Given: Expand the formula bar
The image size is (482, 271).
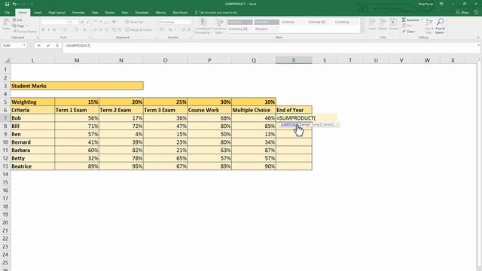Looking at the screenshot, I should click(478, 45).
